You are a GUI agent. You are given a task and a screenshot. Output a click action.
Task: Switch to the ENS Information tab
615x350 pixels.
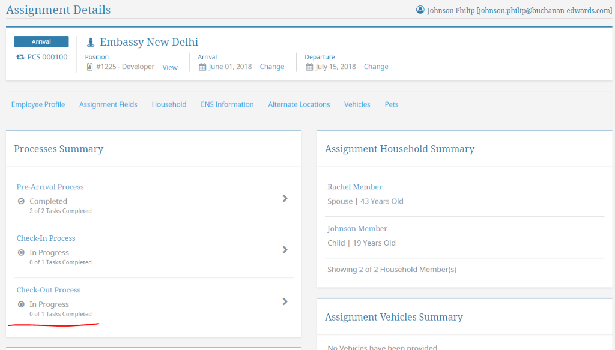pyautogui.click(x=227, y=104)
